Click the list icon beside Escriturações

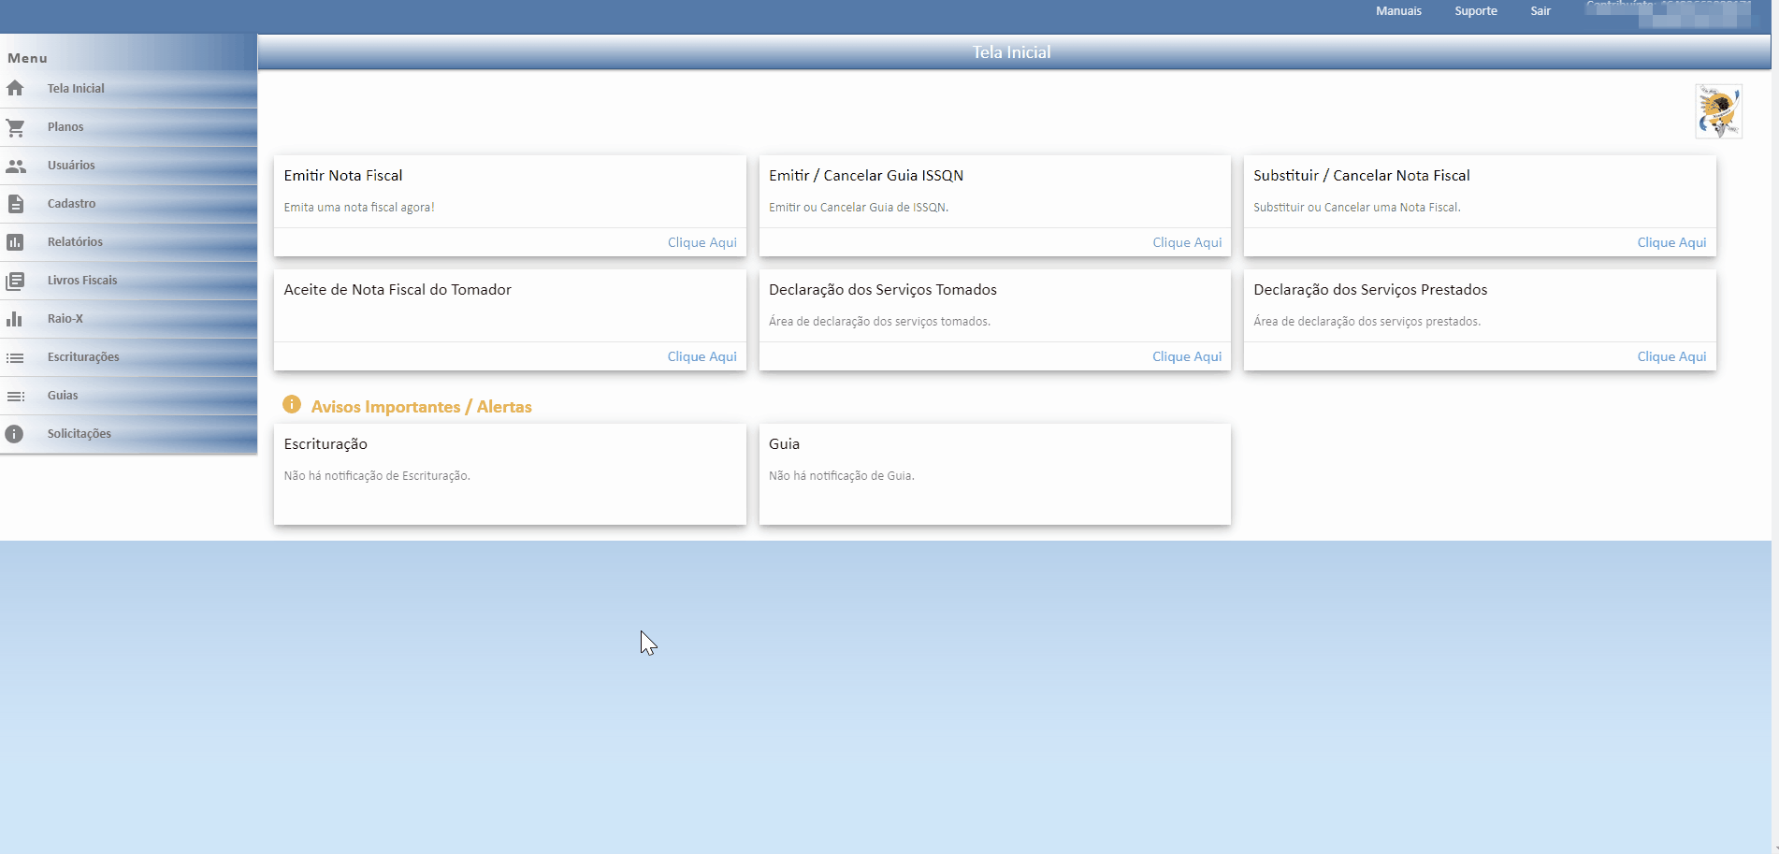(x=15, y=357)
